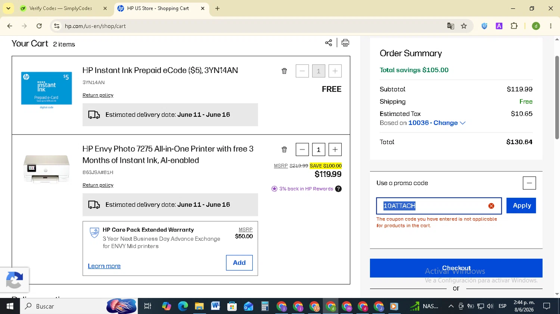Expand the 10036 - Change zip code dropdown
This screenshot has width=560, height=314.
437,123
